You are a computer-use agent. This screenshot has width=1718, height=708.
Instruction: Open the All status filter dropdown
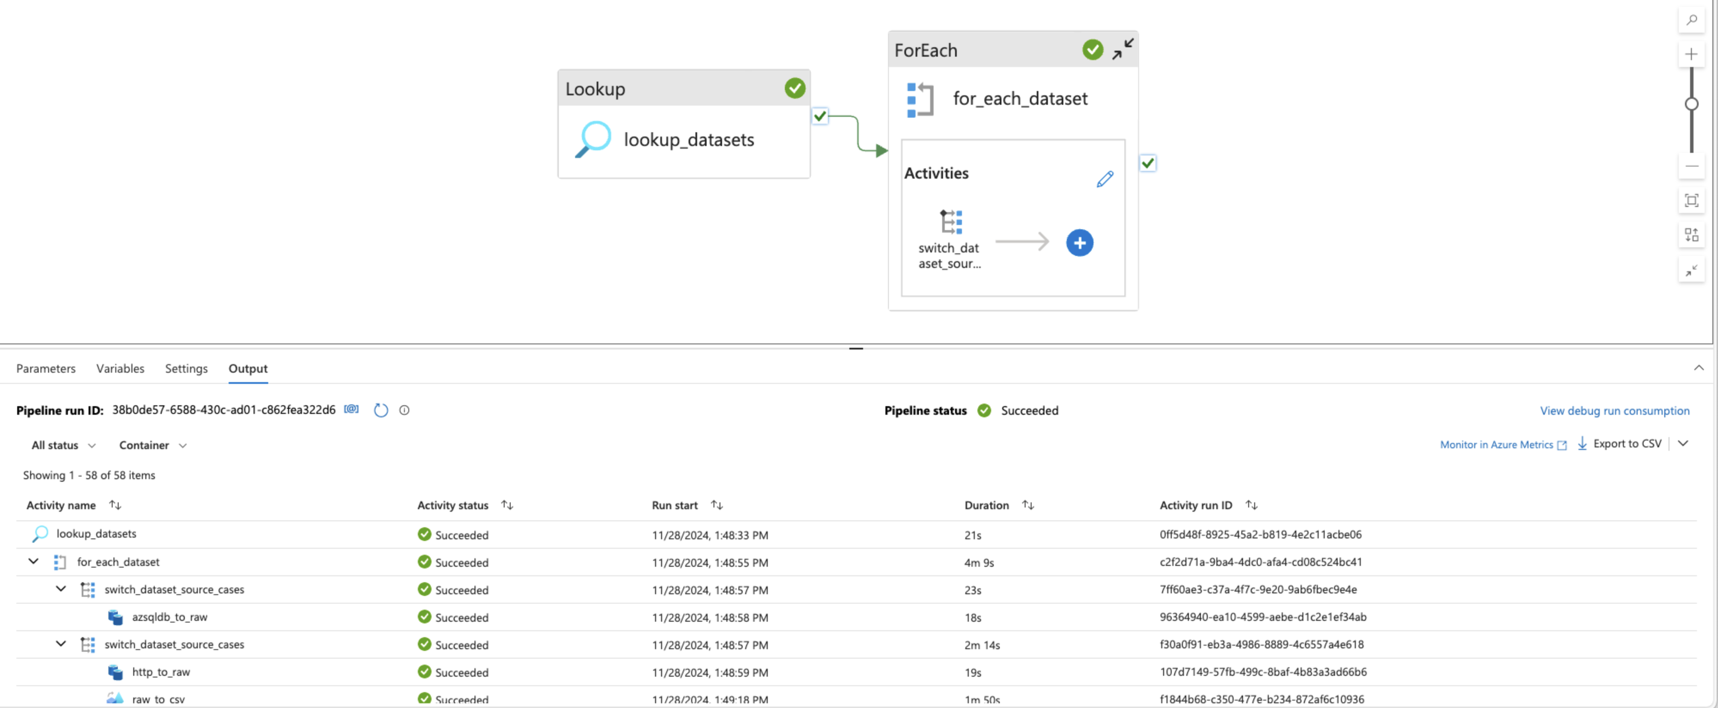click(63, 446)
